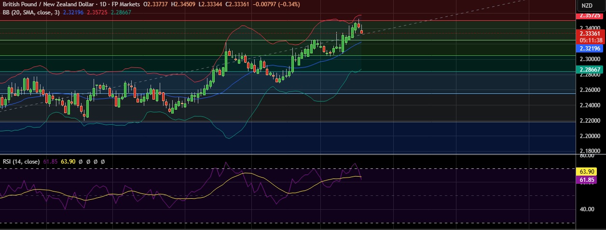Select the RSI (14, close) indicator legend

tap(21, 162)
